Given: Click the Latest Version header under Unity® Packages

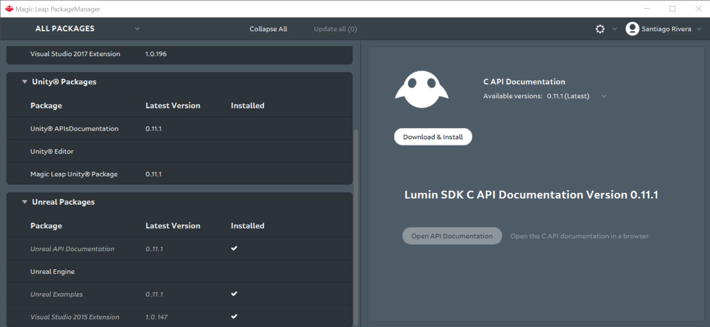Looking at the screenshot, I should coord(173,106).
